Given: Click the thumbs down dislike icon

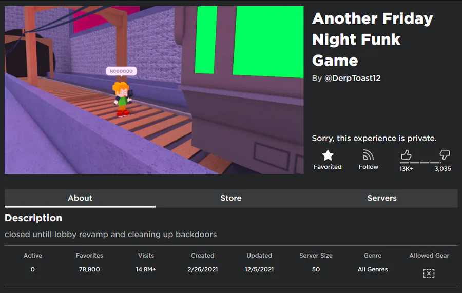Looking at the screenshot, I should [445, 155].
